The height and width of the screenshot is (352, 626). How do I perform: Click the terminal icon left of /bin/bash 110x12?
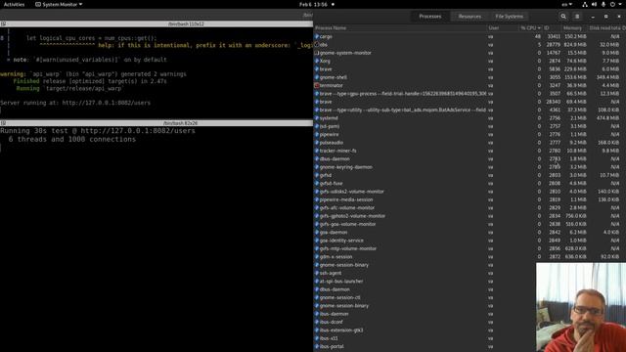[3, 23]
